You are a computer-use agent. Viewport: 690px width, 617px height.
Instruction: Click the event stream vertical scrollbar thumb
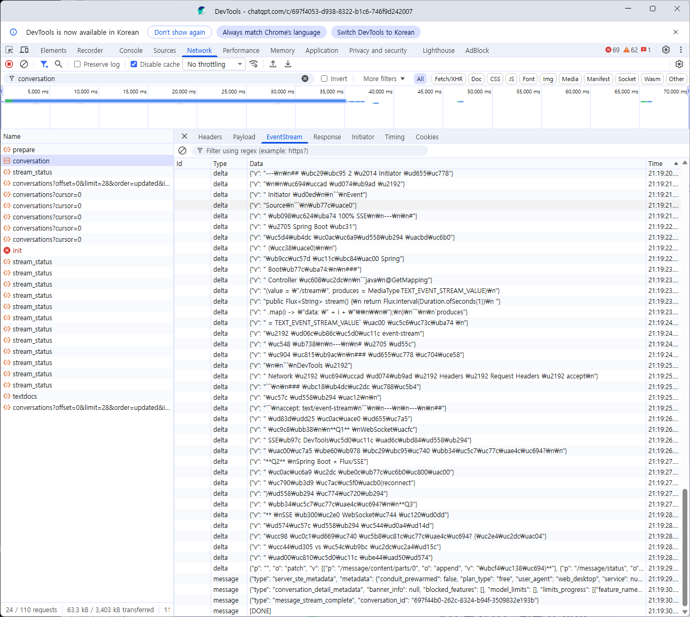(x=685, y=547)
